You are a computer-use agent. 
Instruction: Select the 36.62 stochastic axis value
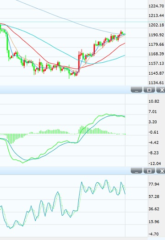[154, 209]
